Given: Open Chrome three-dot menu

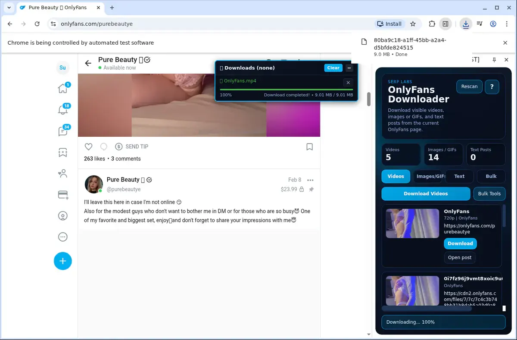Looking at the screenshot, I should [507, 24].
